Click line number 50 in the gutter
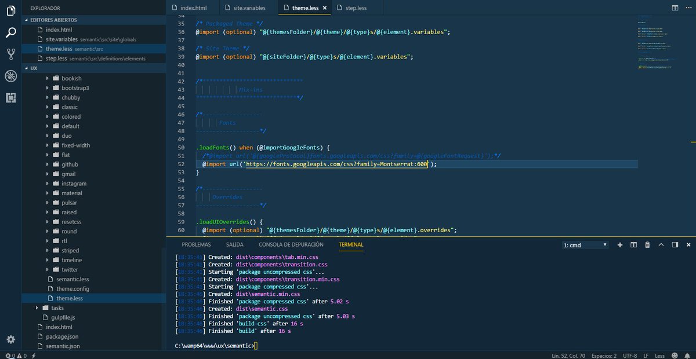The image size is (696, 359). (x=180, y=148)
